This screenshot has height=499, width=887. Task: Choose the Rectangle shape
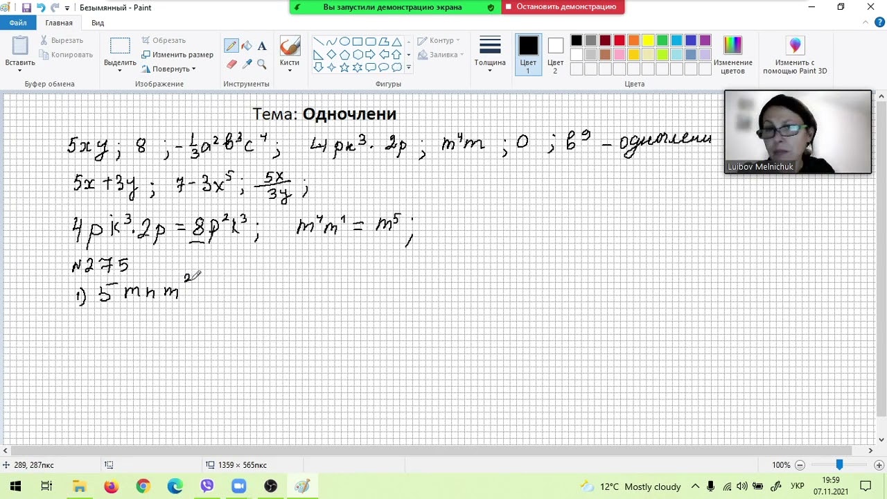tap(358, 42)
